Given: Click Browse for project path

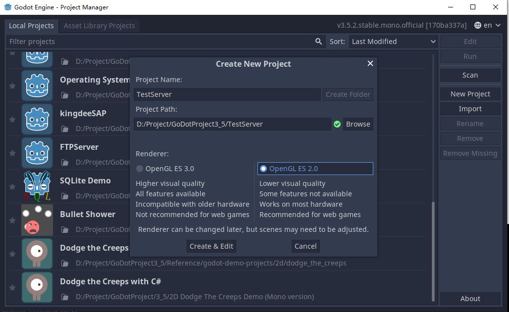Looking at the screenshot, I should [358, 124].
